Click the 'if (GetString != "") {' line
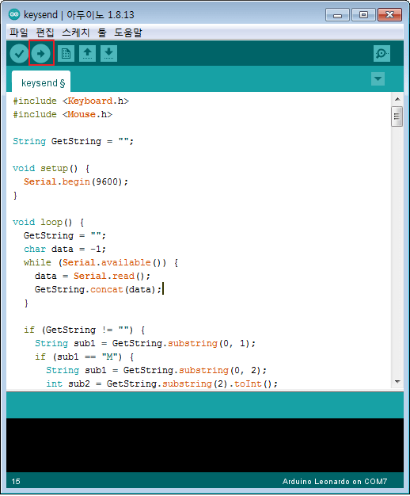Viewport: 410px width, 496px height. tap(85, 330)
